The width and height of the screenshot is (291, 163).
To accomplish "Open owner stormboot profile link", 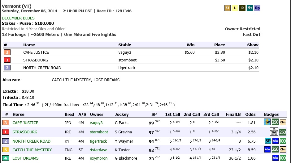I will (99, 132).
